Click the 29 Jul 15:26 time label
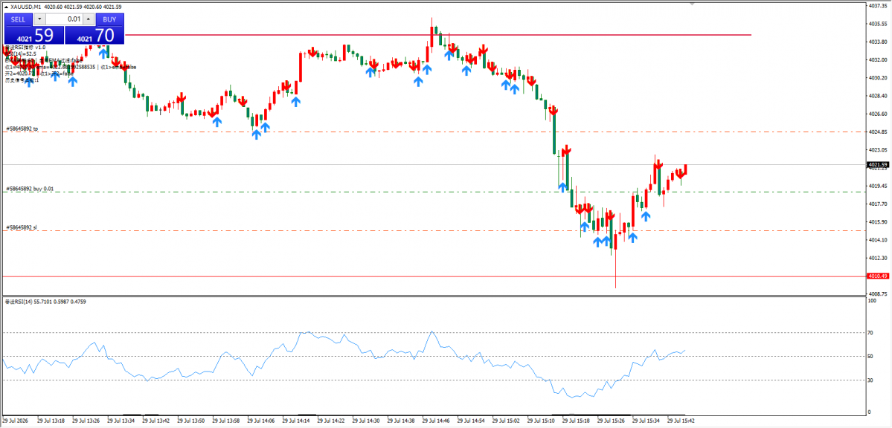The image size is (892, 428). point(612,421)
